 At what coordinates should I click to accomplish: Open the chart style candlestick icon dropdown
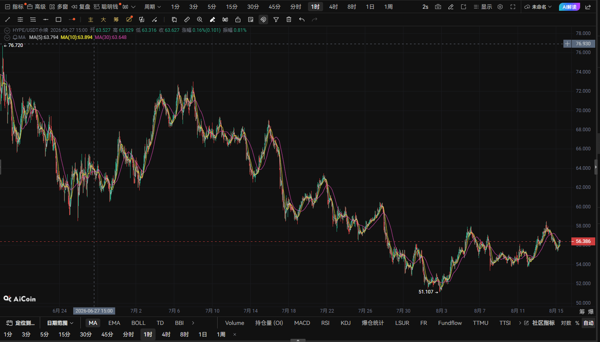point(129,7)
